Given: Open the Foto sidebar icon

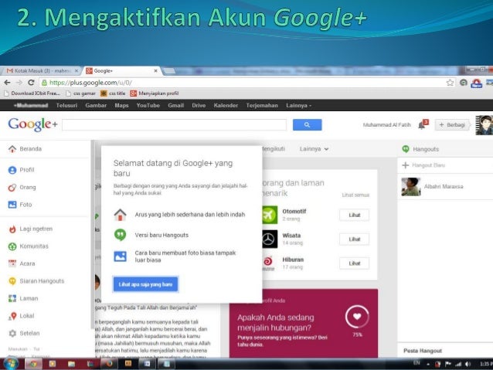Looking at the screenshot, I should 12,205.
